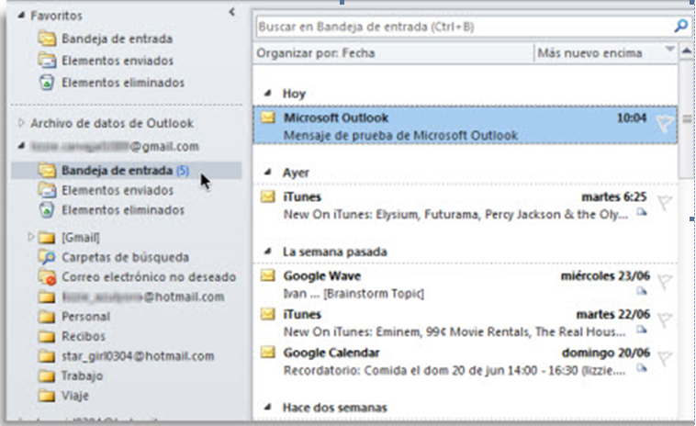Flag the iTunes martes 22/06 message
Viewport: 696px width, 426px height.
pos(665,319)
